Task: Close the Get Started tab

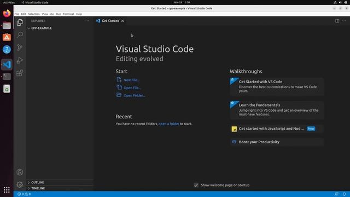Action: (x=122, y=21)
